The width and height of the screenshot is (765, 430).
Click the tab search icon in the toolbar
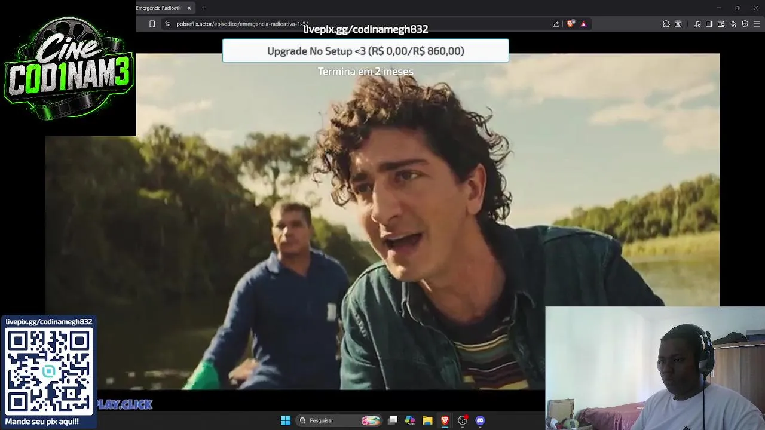pyautogui.click(x=678, y=24)
